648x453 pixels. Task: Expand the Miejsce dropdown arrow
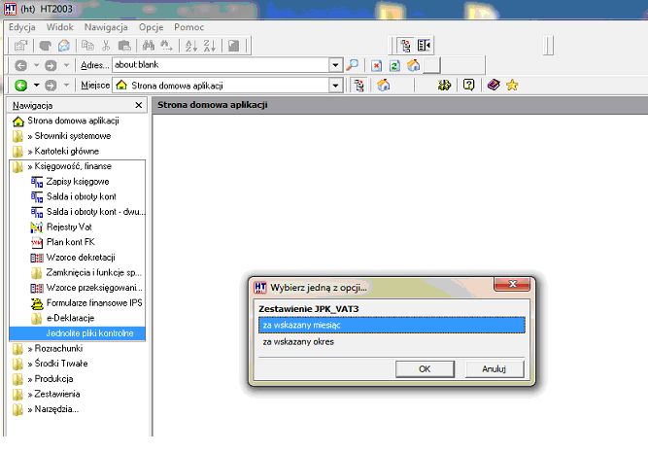[x=335, y=86]
